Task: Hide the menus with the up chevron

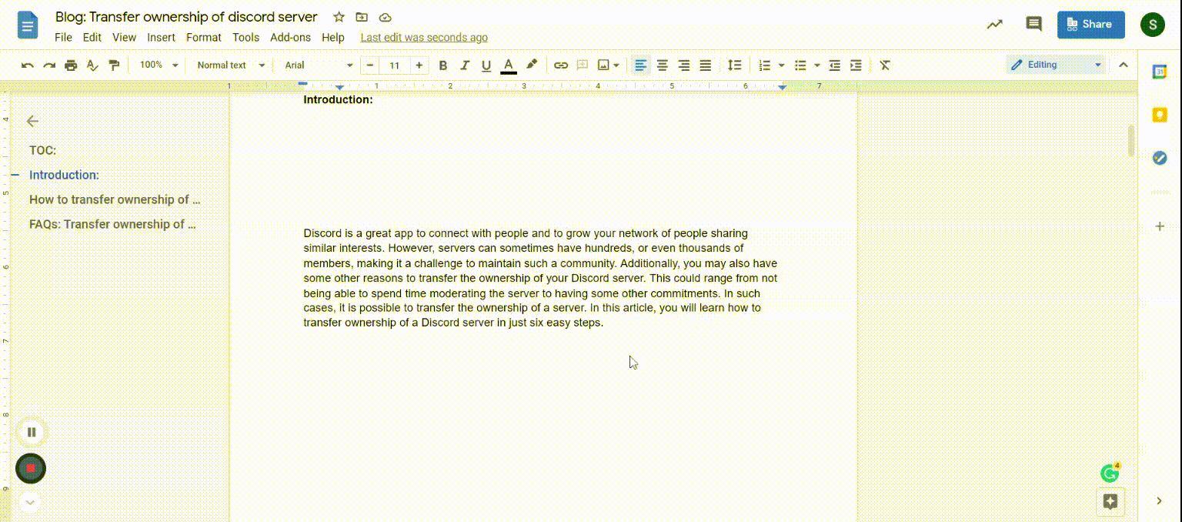Action: 1123,65
